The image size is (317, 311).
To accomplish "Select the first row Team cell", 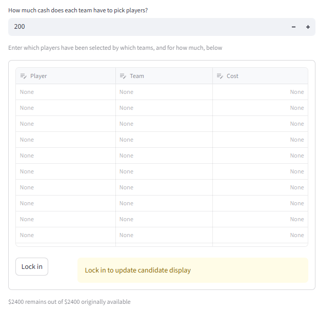I will [x=164, y=92].
